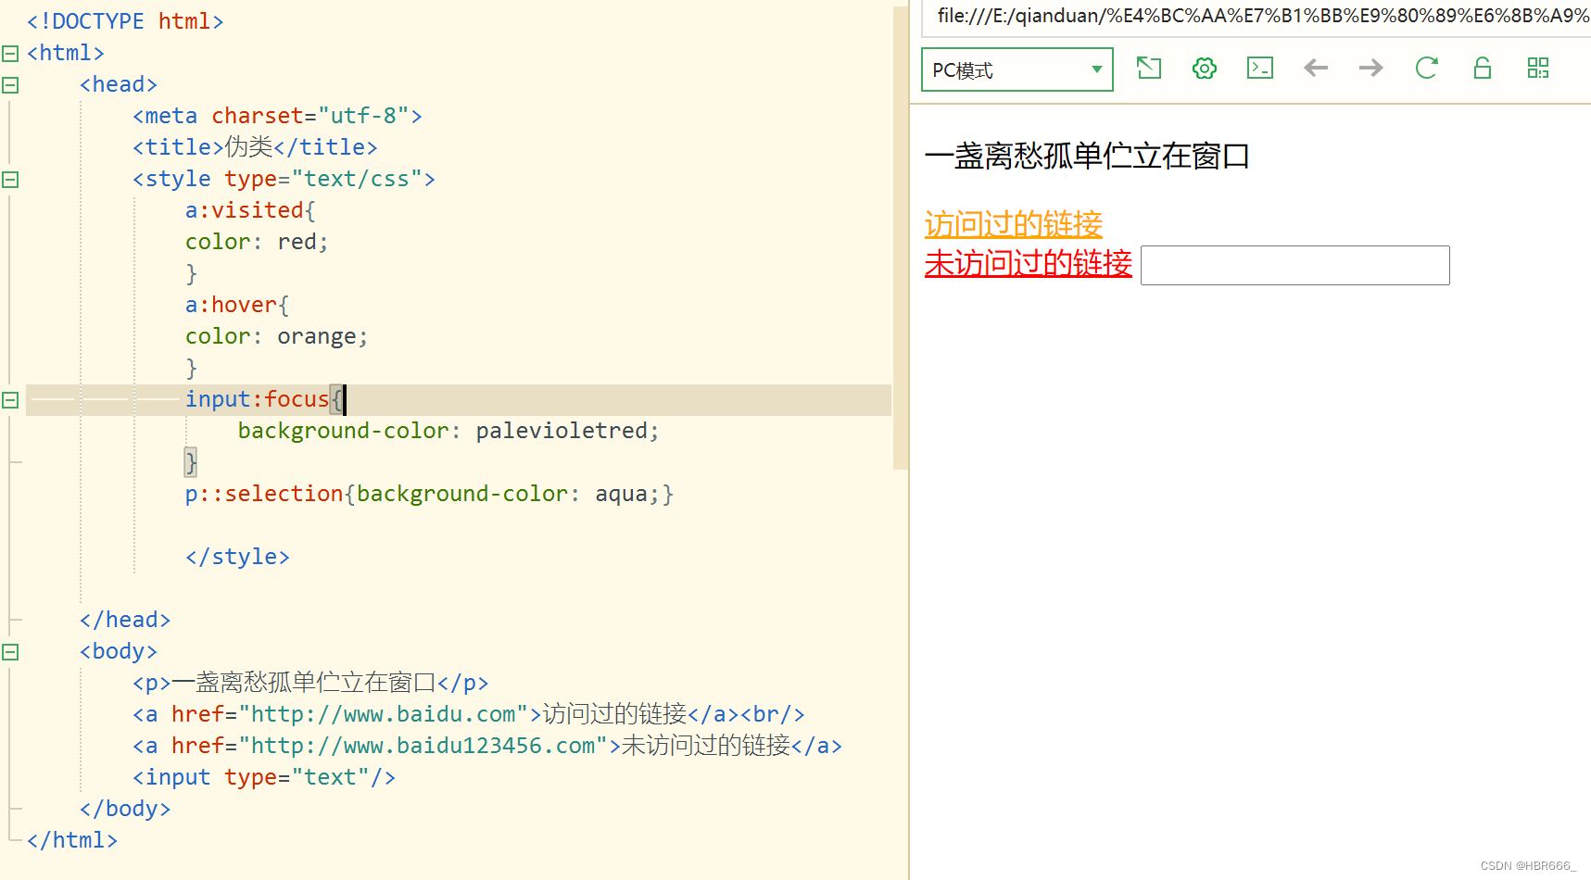Image resolution: width=1591 pixels, height=880 pixels.
Task: Click the closing </style> tag
Action: point(237,557)
